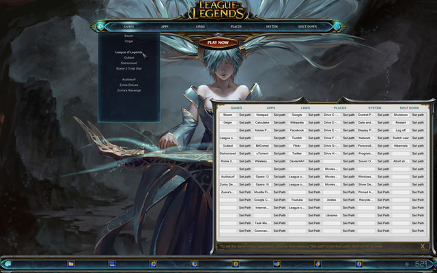This screenshot has width=437, height=273.
Task: Open the GAMES menu in the top bar
Action: (129, 27)
